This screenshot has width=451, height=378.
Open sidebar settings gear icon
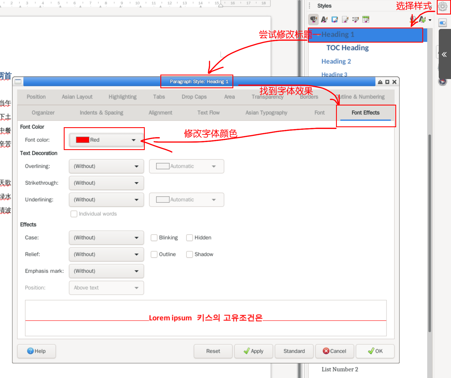(x=443, y=6)
